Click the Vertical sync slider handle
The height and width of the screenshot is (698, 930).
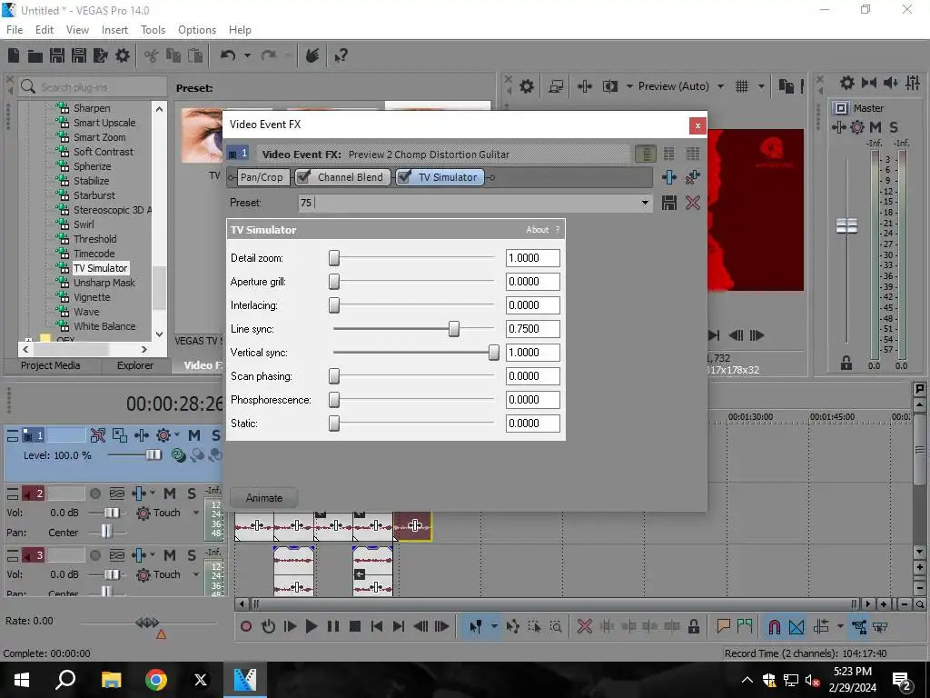click(x=493, y=353)
